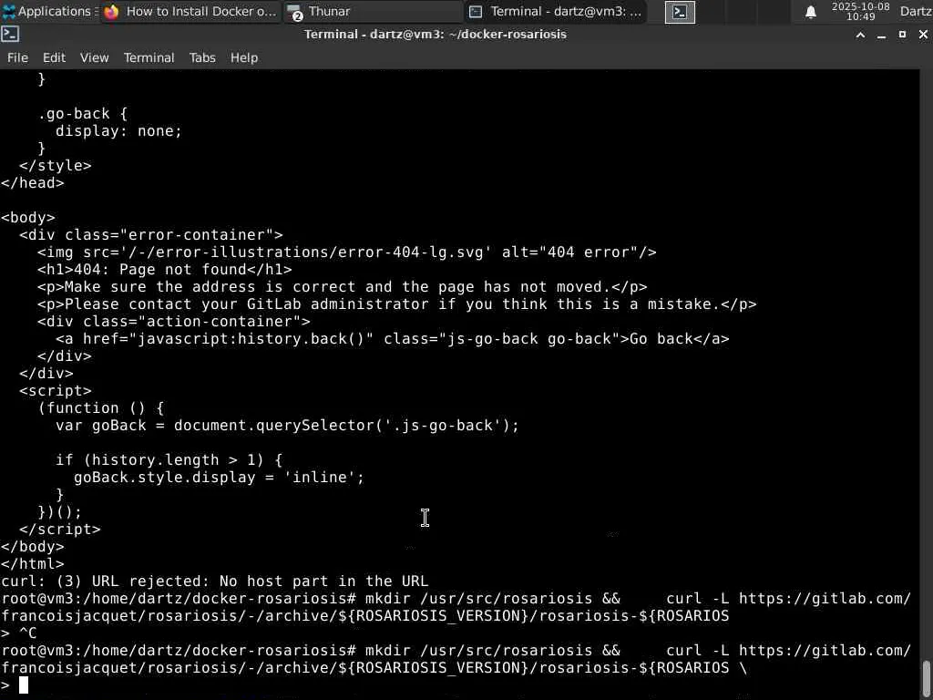Click the terminal title 'Terminal - dartz@vm3: ~/docker-rosariosis'
This screenshot has height=700, width=933.
click(435, 35)
